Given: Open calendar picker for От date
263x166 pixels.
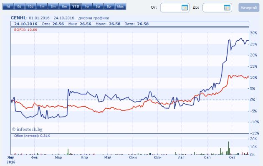Looking at the screenshot, I should pyautogui.click(x=185, y=7).
